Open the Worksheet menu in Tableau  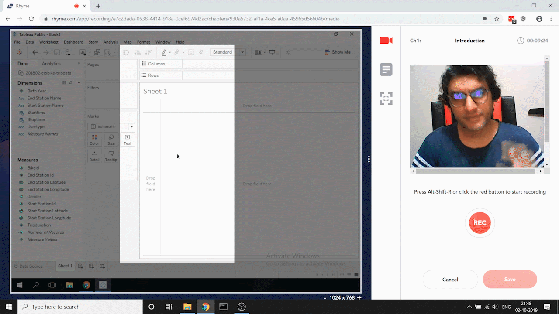(x=48, y=42)
